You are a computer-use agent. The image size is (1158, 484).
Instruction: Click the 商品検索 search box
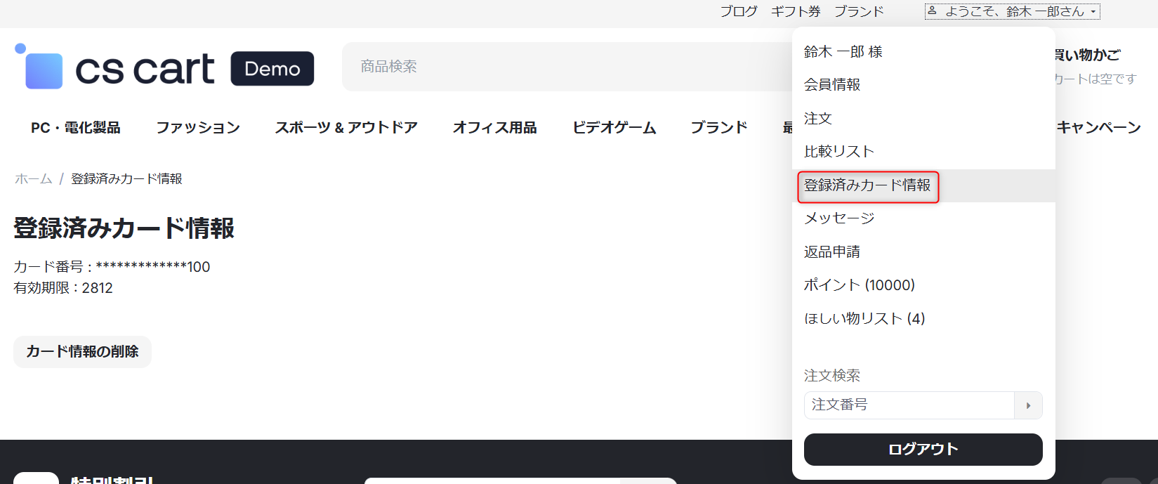(x=562, y=67)
